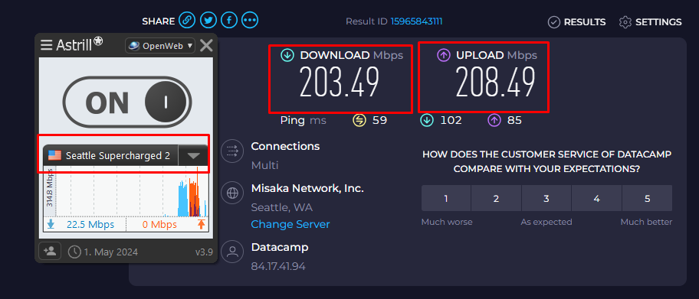
Task: Share result on Twitter
Action: coord(208,20)
